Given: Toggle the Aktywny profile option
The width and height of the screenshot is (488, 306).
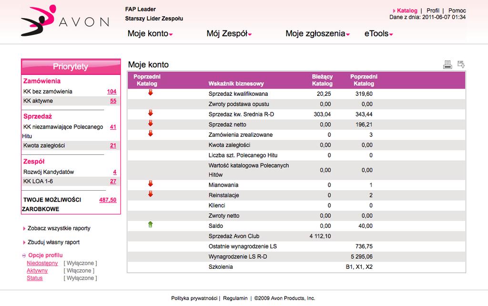Looking at the screenshot, I should (x=37, y=271).
